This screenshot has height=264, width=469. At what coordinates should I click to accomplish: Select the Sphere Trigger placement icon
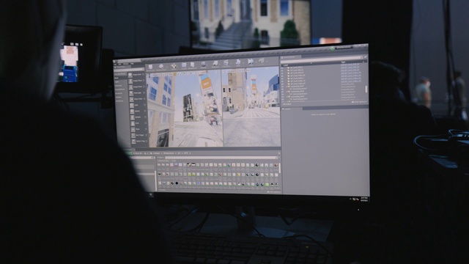[x=133, y=141]
